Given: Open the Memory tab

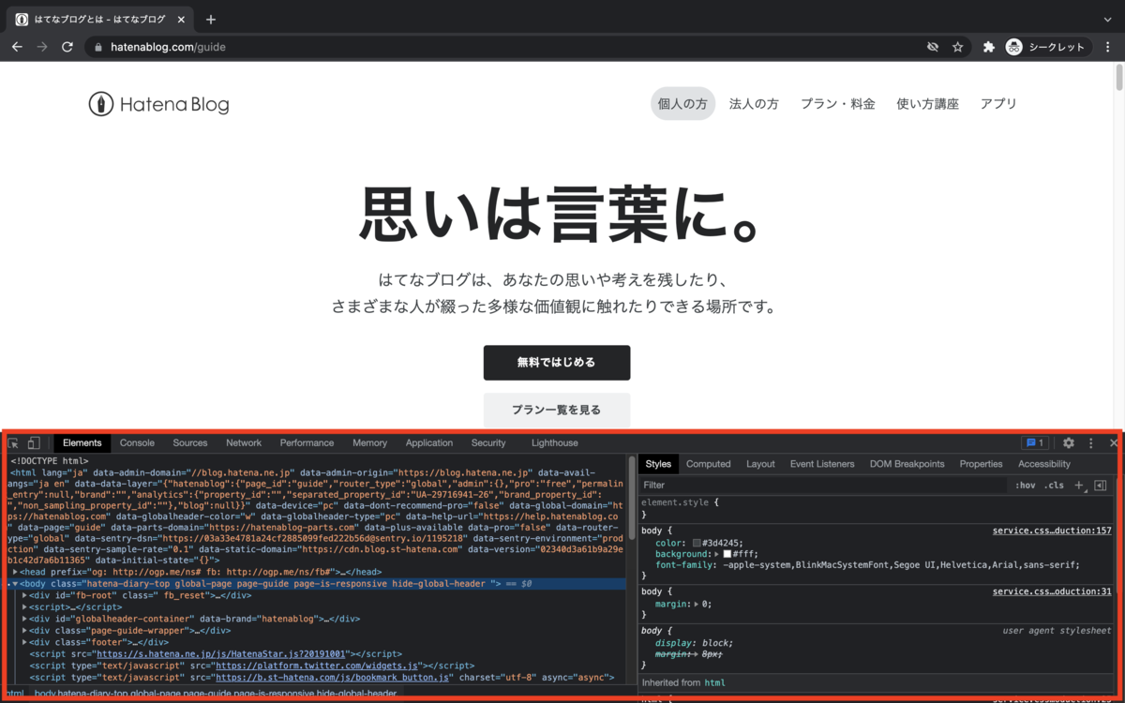Looking at the screenshot, I should pos(369,443).
